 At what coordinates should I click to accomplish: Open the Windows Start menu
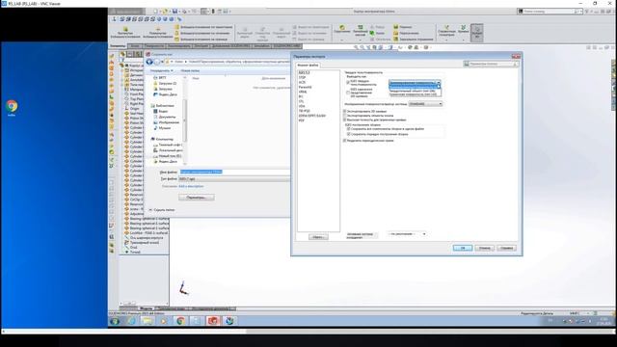tap(115, 321)
